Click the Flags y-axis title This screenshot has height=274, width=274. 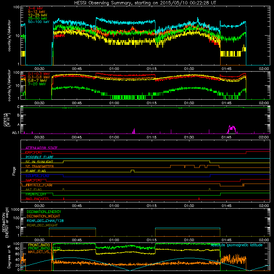14,171
